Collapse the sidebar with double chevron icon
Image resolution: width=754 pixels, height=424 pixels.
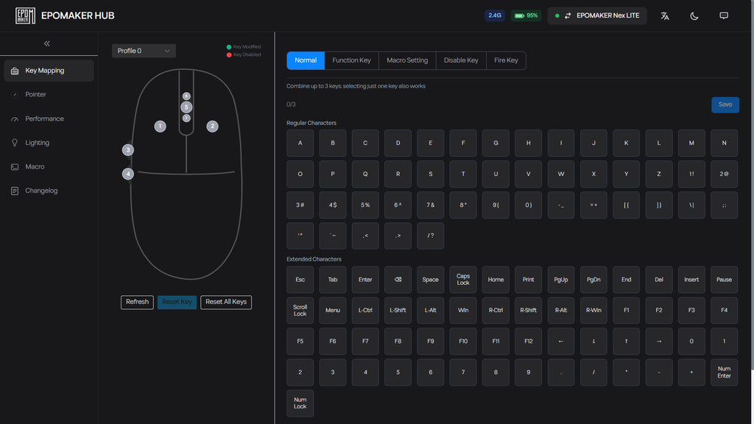click(47, 43)
